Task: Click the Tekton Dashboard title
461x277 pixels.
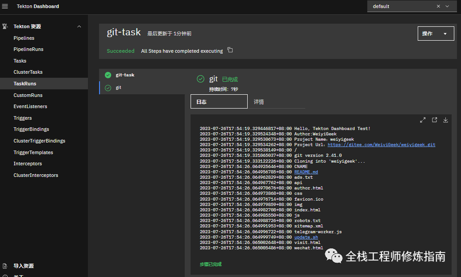Action: pyautogui.click(x=38, y=6)
